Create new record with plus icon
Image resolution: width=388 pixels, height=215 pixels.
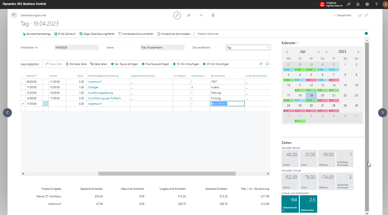click(x=201, y=15)
